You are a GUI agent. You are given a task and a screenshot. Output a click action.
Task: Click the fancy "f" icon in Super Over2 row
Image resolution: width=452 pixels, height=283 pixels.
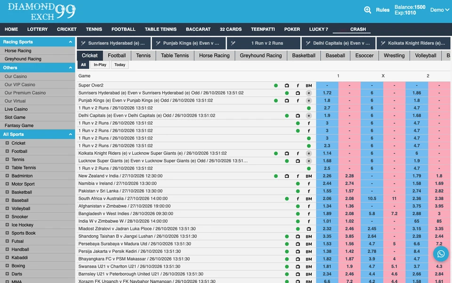(298, 85)
